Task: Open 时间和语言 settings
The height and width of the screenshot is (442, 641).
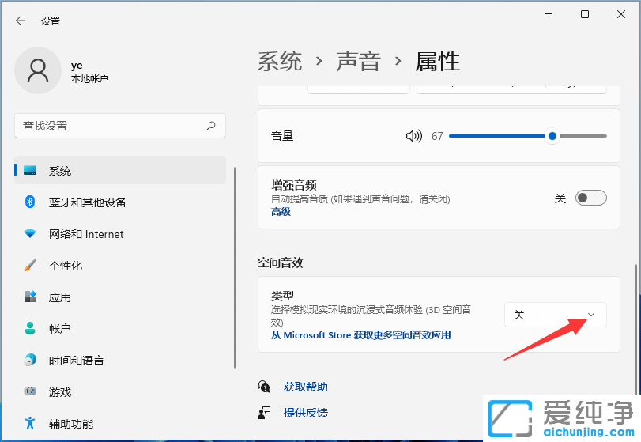Action: pyautogui.click(x=120, y=361)
